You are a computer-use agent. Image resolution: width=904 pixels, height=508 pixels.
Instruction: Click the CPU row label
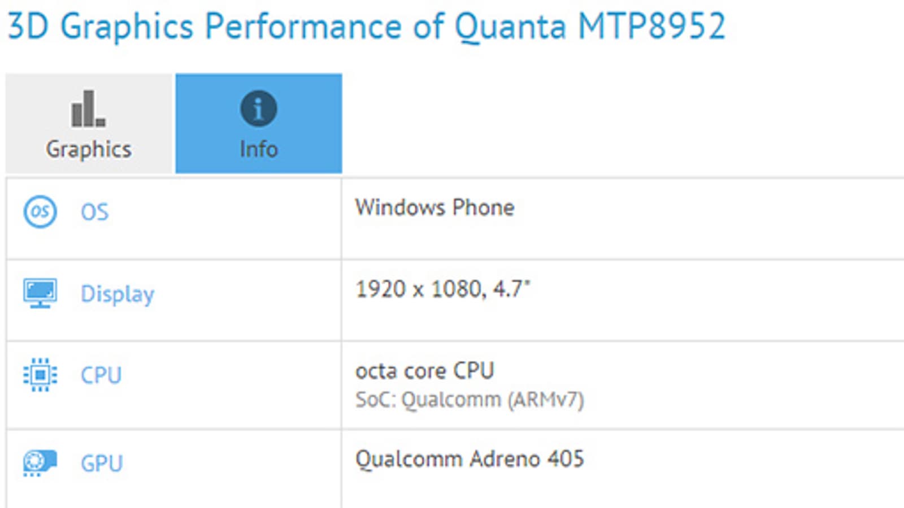[101, 375]
